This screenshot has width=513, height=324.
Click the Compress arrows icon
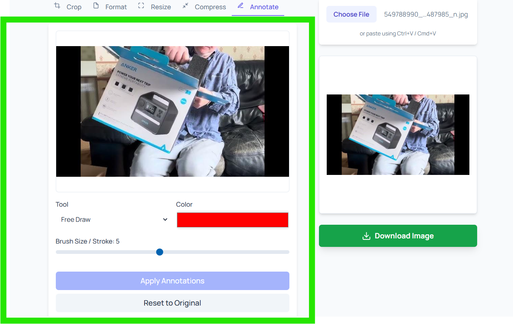[x=185, y=6]
